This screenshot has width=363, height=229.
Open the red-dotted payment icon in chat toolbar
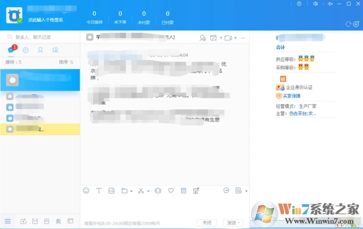tap(196, 191)
